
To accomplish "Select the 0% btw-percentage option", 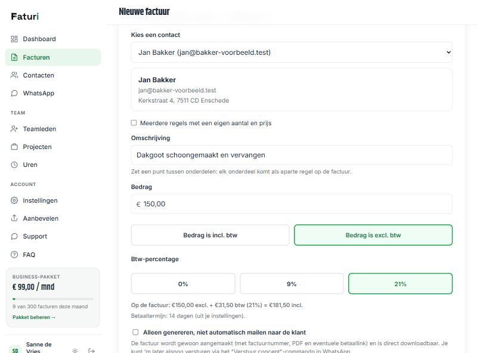I will [183, 284].
